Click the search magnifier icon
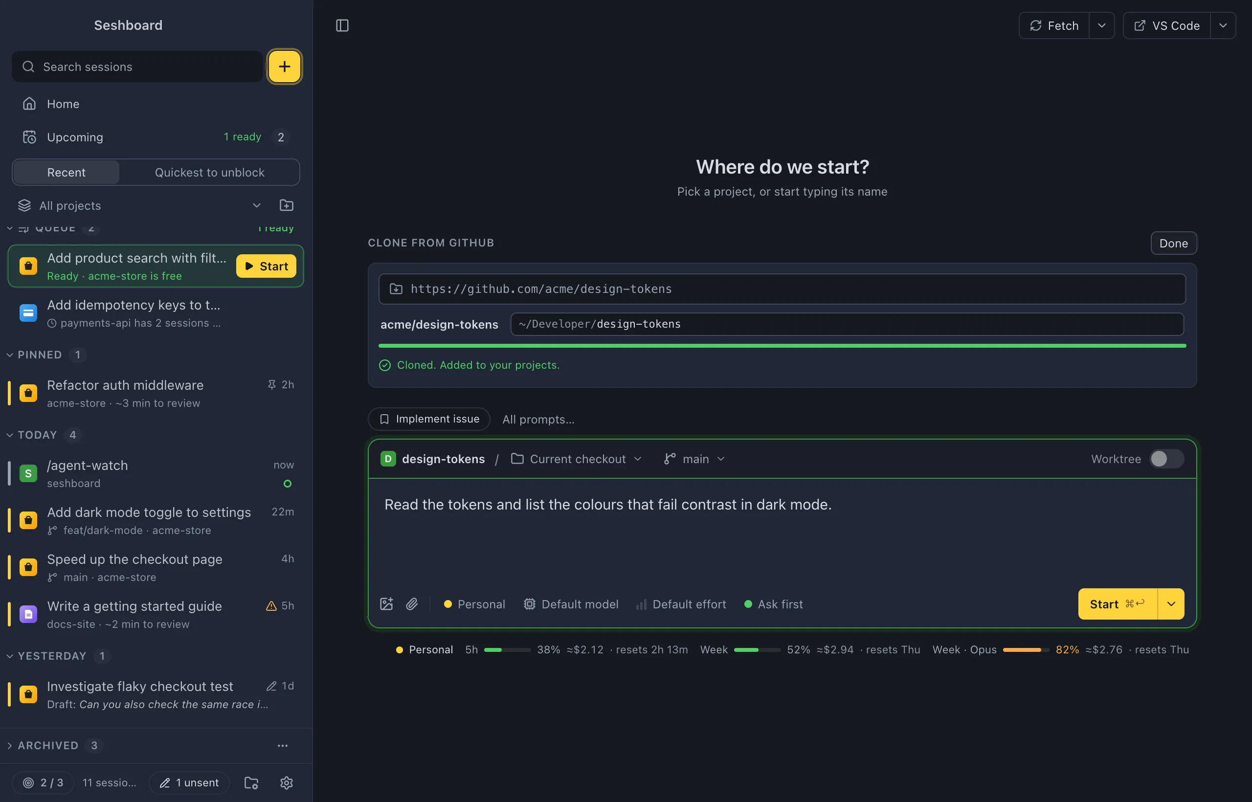Image resolution: width=1252 pixels, height=802 pixels. point(28,67)
